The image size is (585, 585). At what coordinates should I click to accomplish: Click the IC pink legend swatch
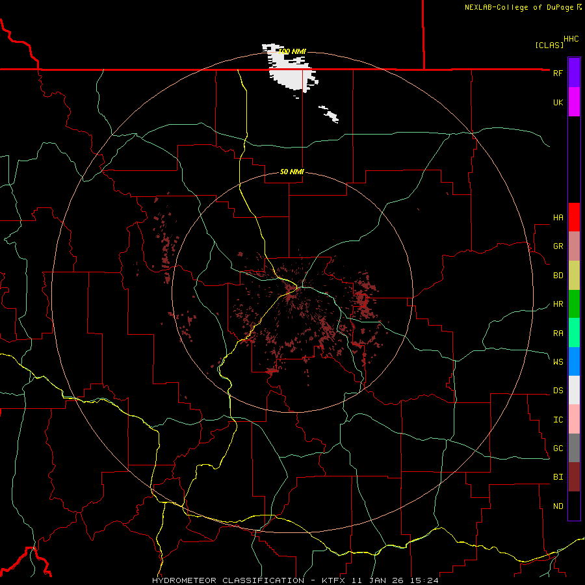point(574,419)
